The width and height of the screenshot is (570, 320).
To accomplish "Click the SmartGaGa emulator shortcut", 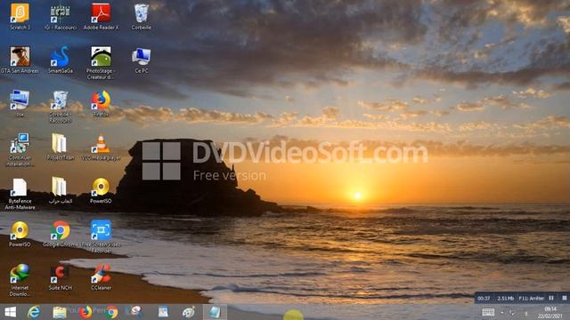I will click(61, 60).
